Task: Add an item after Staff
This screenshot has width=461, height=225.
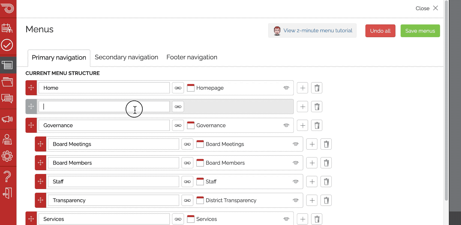Action: point(312,182)
